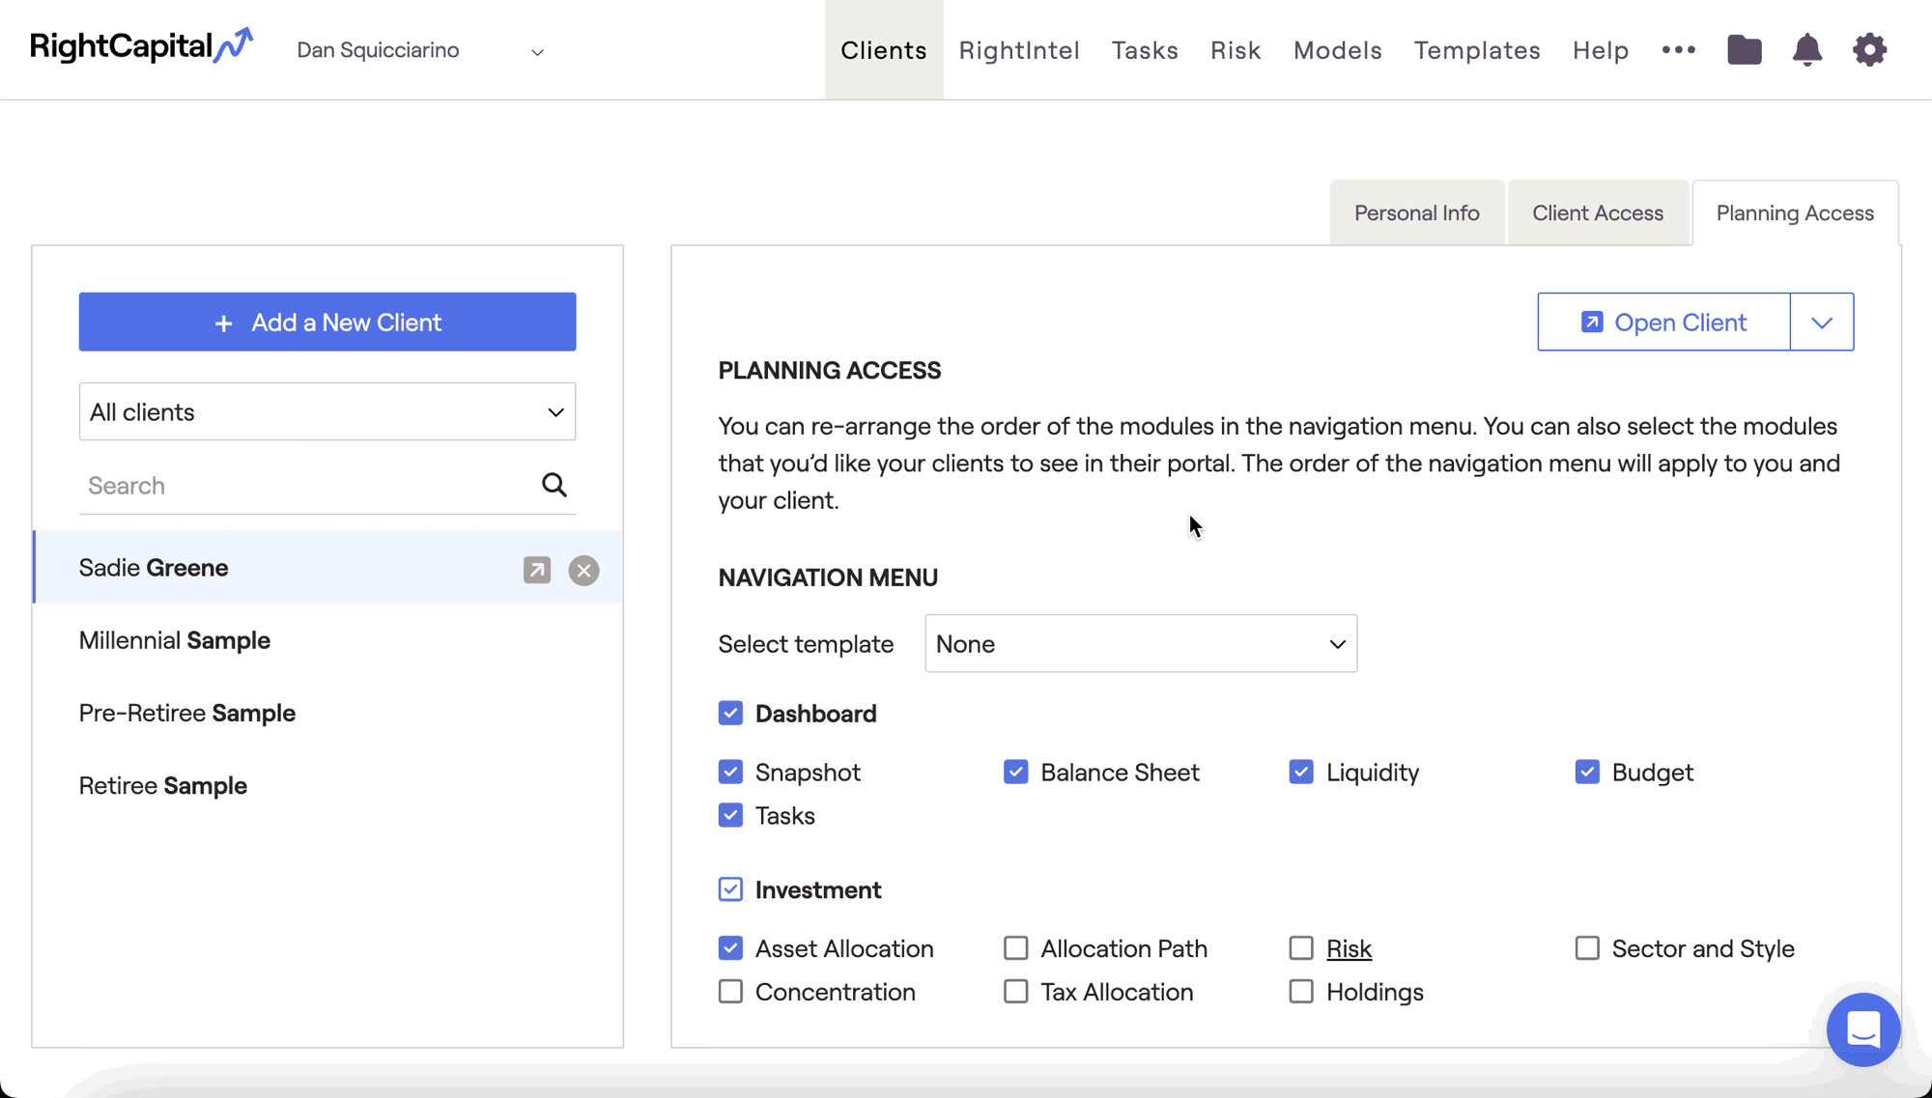Select Millennial Sample in client list
This screenshot has width=1932, height=1098.
coord(175,640)
